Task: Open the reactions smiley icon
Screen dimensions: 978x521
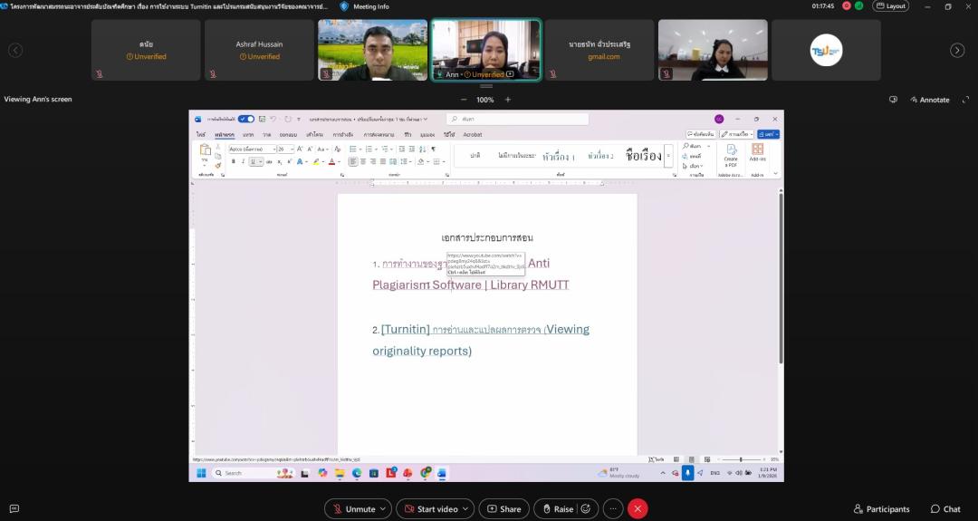Action: (586, 509)
